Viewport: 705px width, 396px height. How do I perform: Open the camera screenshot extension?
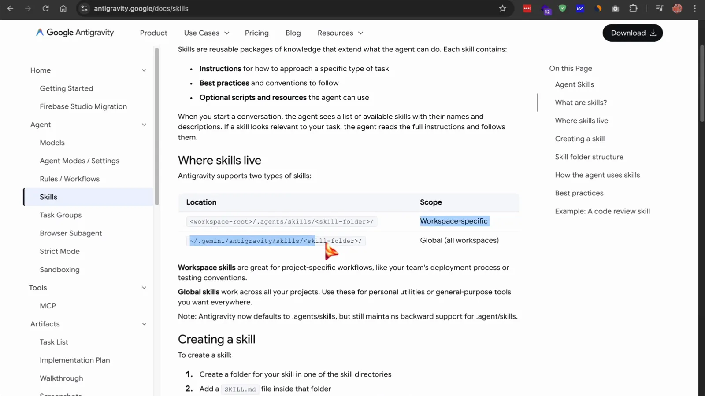[616, 8]
